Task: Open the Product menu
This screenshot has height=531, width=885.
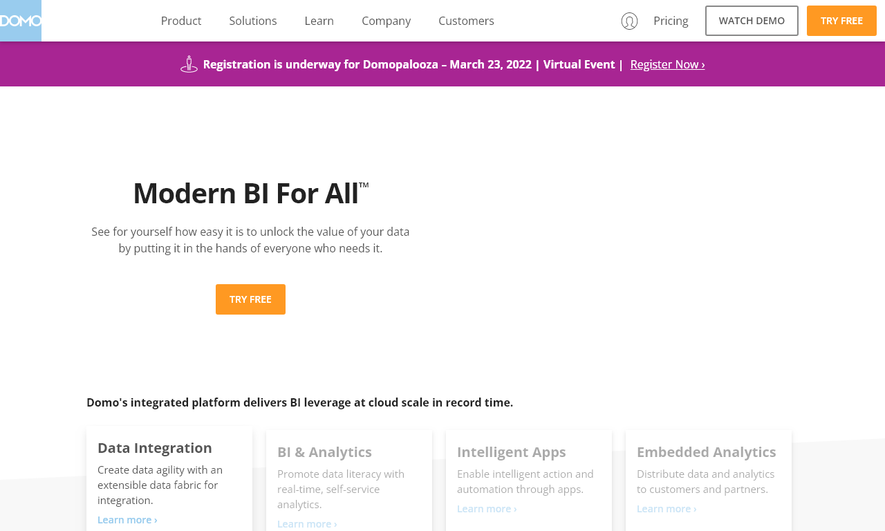Action: point(181,21)
